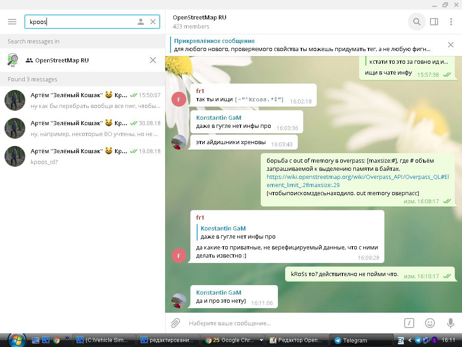
Task: Select the OpenStreetMap RU chat filter row
Action: 83,60
